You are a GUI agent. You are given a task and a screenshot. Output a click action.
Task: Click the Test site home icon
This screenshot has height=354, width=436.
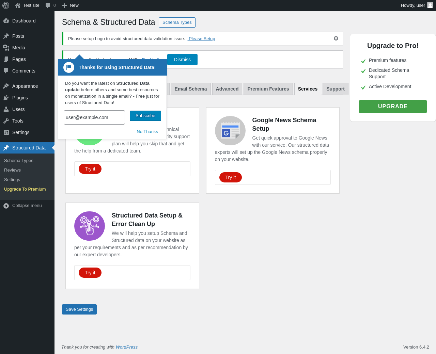pyautogui.click(x=18, y=5)
